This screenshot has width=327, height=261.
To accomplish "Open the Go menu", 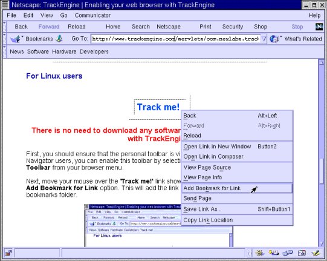I will pyautogui.click(x=63, y=15).
